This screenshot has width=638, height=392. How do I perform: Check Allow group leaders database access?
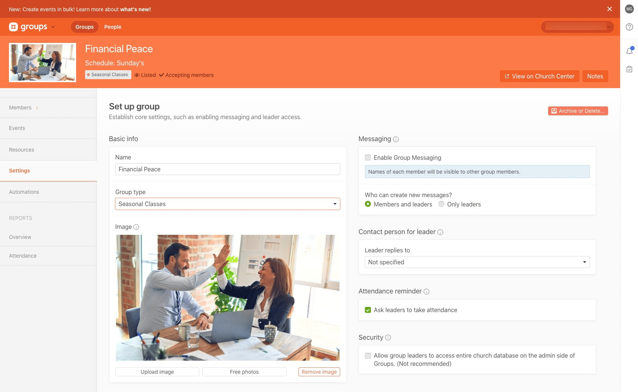point(368,356)
